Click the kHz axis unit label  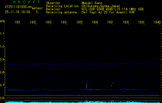(3, 21)
